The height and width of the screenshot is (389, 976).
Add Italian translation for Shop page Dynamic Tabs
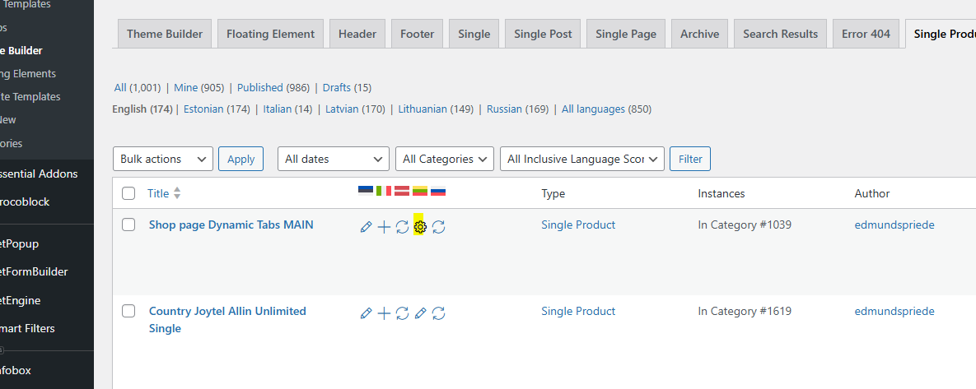pyautogui.click(x=384, y=226)
